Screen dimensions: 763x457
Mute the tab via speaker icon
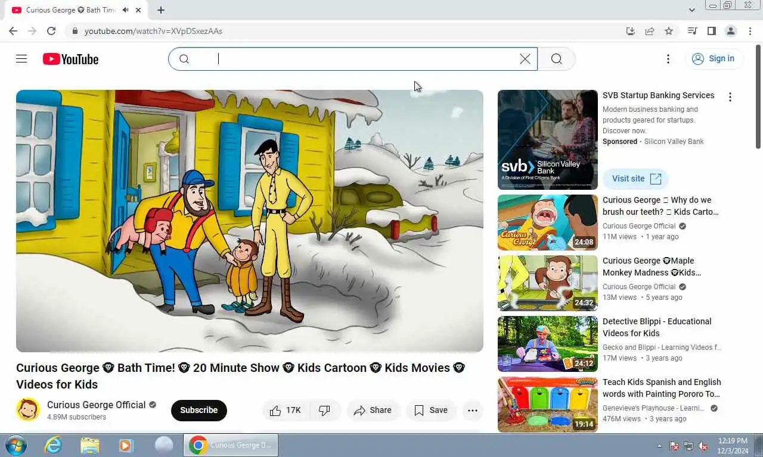click(126, 10)
